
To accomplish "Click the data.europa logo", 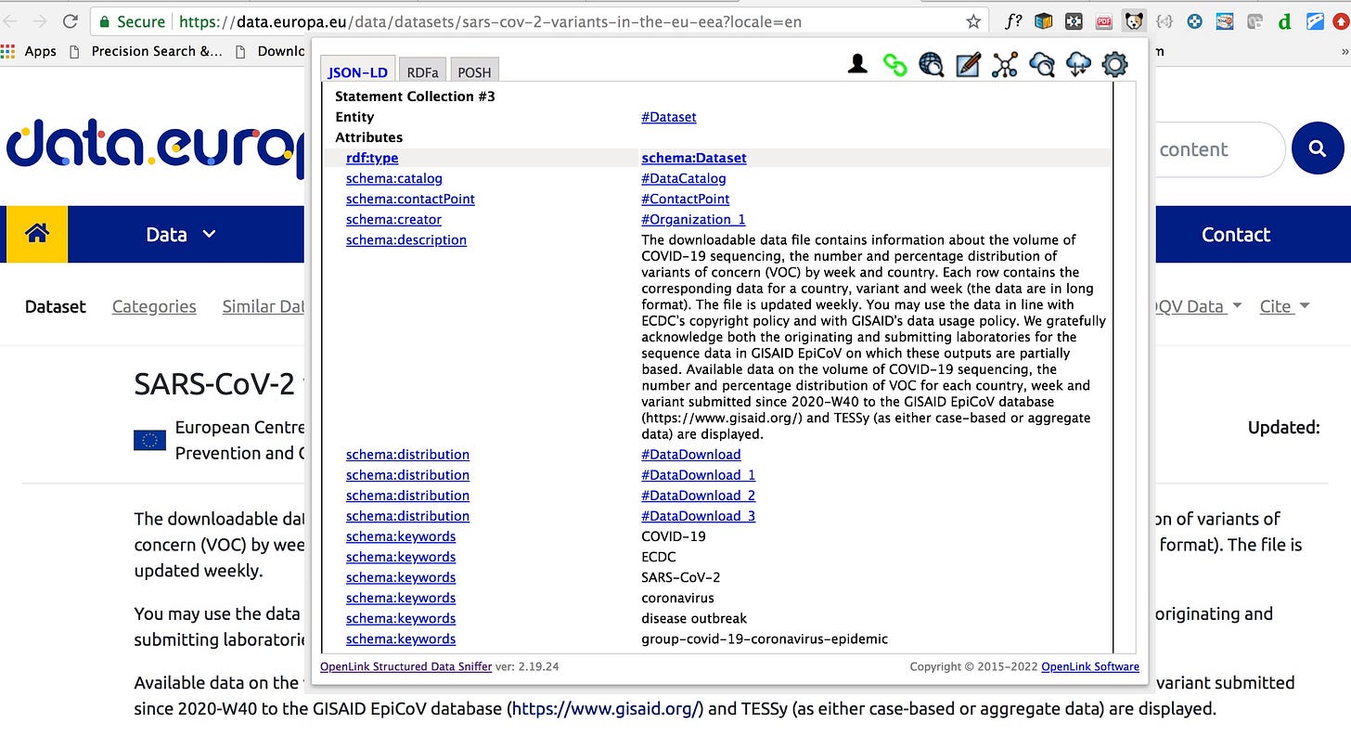I will coord(156,148).
